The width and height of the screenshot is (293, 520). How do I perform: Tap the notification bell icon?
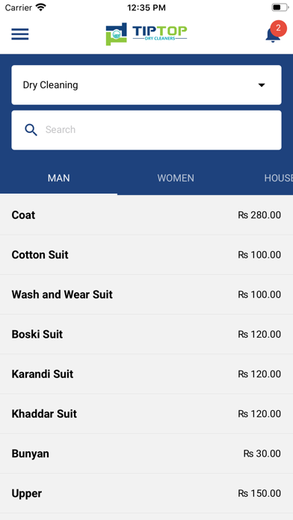(273, 35)
